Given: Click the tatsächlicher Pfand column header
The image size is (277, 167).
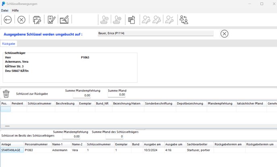Looking at the screenshot, I should (251, 104).
